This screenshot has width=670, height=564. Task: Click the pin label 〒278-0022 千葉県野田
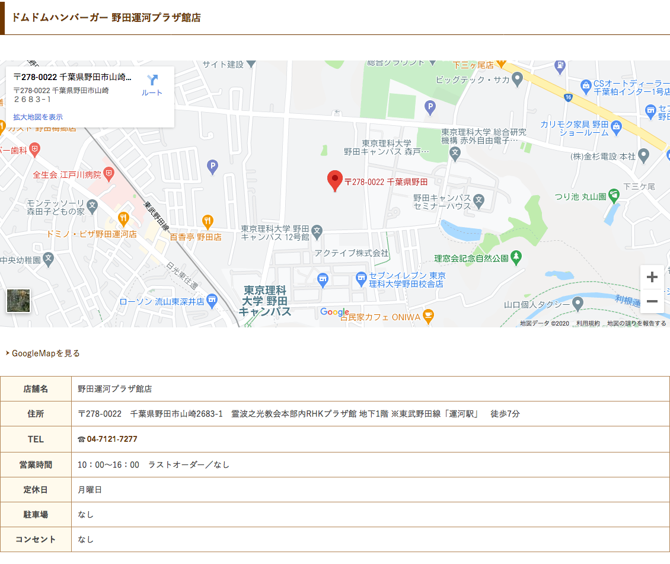[x=386, y=182]
